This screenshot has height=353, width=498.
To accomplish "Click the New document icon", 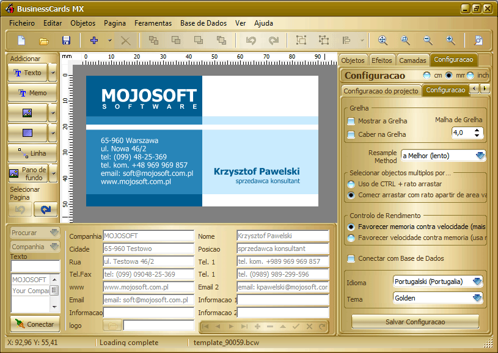I will 21,40.
